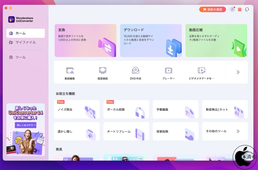Open the ホーム sidebar item
The height and width of the screenshot is (170, 258).
(x=25, y=33)
